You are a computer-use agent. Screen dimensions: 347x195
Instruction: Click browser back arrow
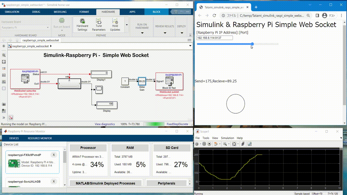coord(200,15)
